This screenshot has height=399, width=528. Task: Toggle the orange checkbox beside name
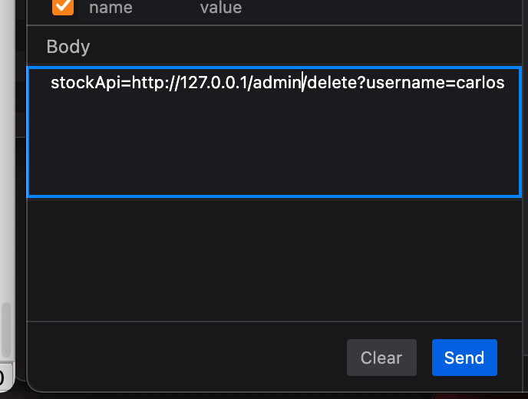click(63, 7)
